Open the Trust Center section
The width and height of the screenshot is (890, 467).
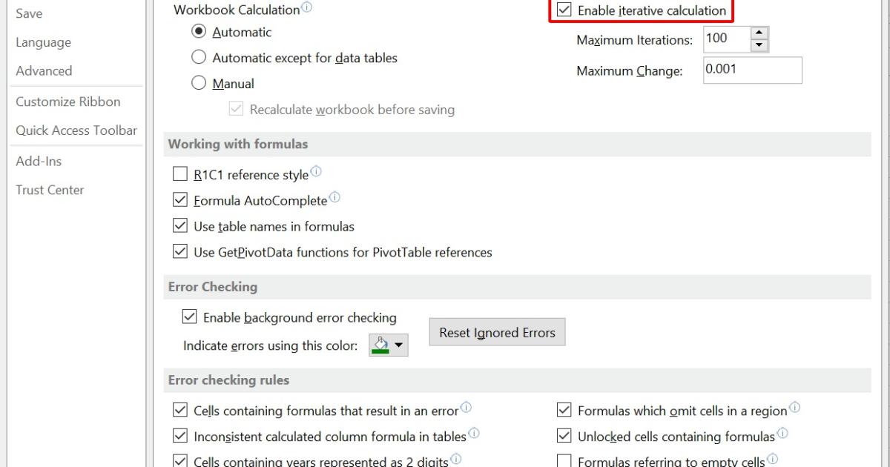[x=49, y=190]
